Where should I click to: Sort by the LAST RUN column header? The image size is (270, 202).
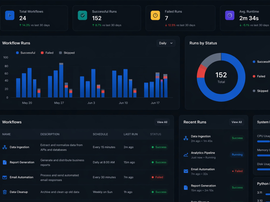coord(130,134)
